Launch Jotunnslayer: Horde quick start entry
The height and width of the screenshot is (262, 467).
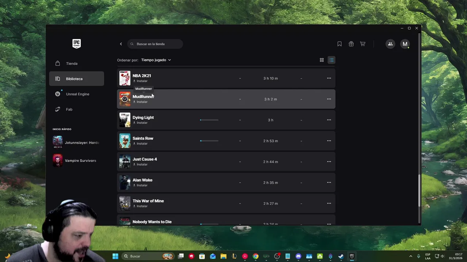76,142
